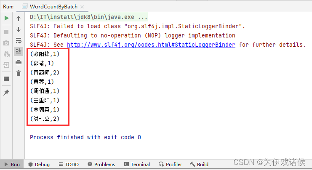Click the 'Failed to load class' SLF4J line
Screen dimensions: 312x170
coord(137,26)
